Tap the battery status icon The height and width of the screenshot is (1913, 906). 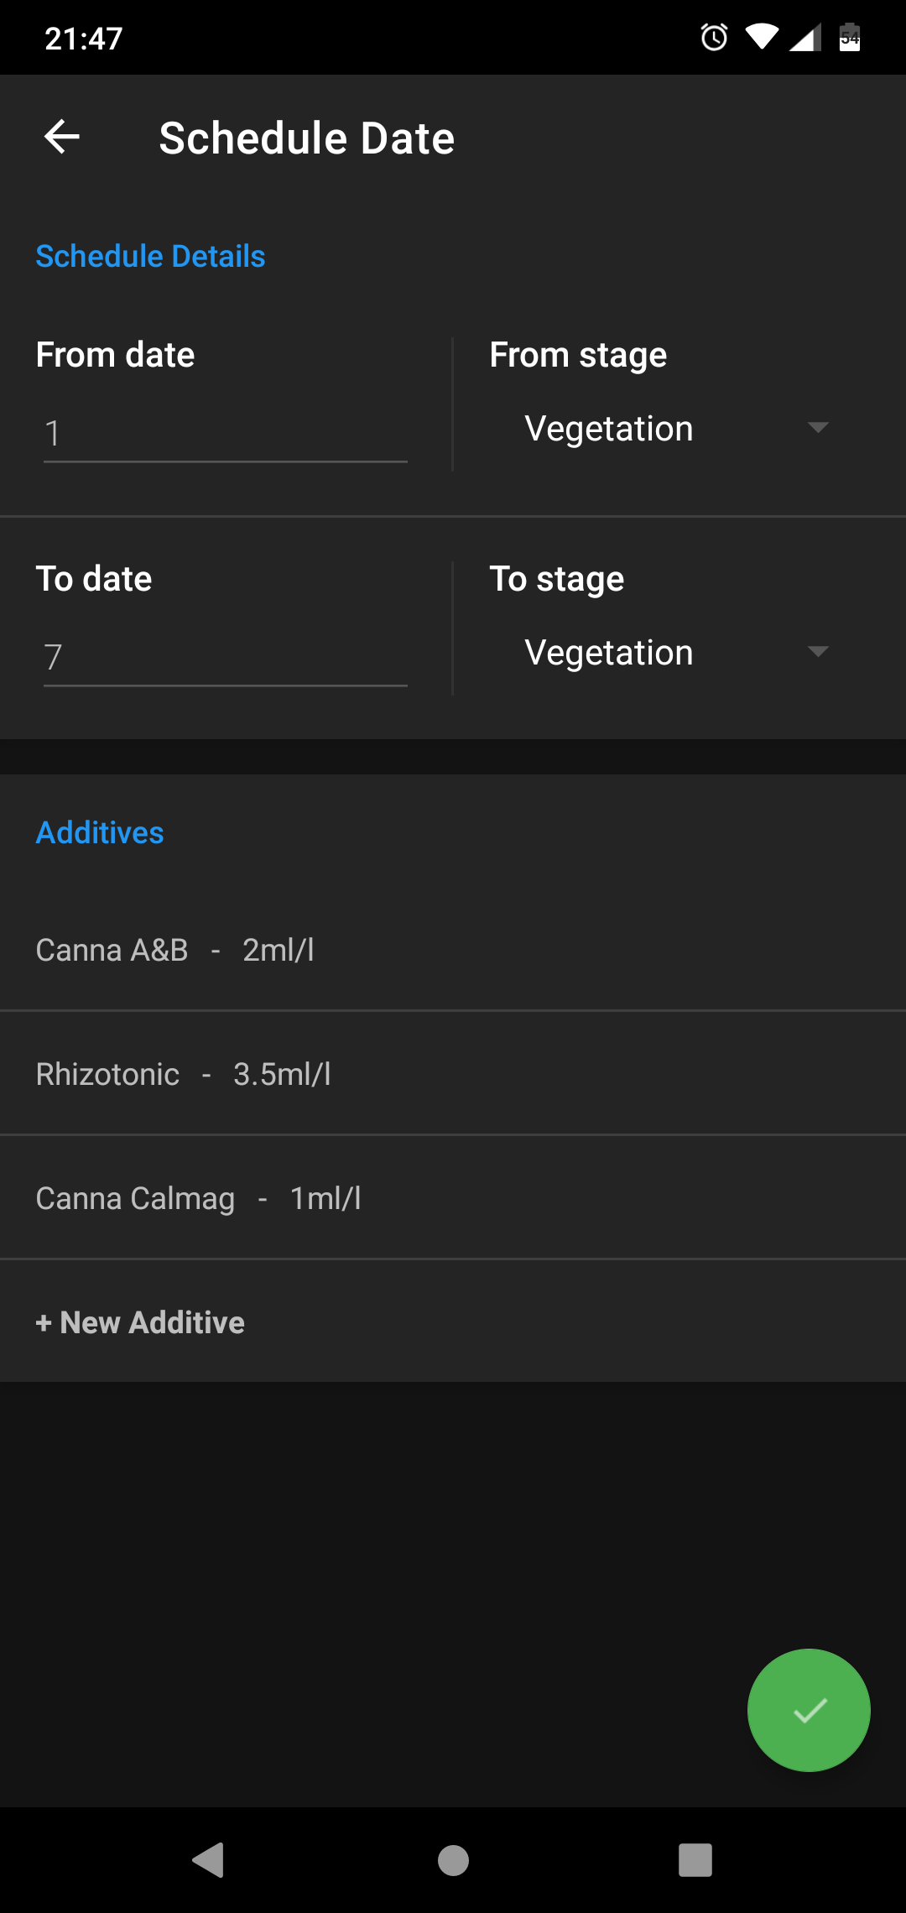850,37
